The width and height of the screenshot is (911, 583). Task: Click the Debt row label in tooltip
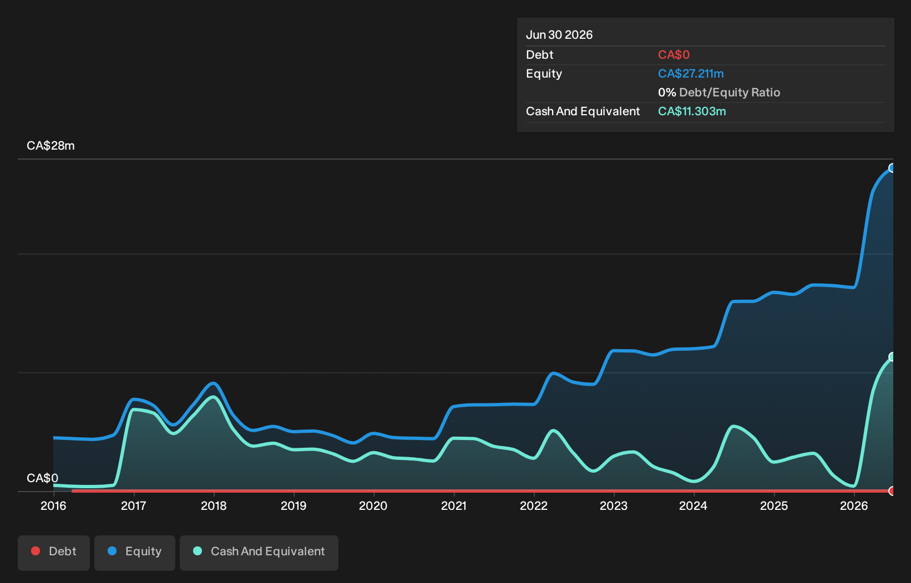(x=540, y=55)
